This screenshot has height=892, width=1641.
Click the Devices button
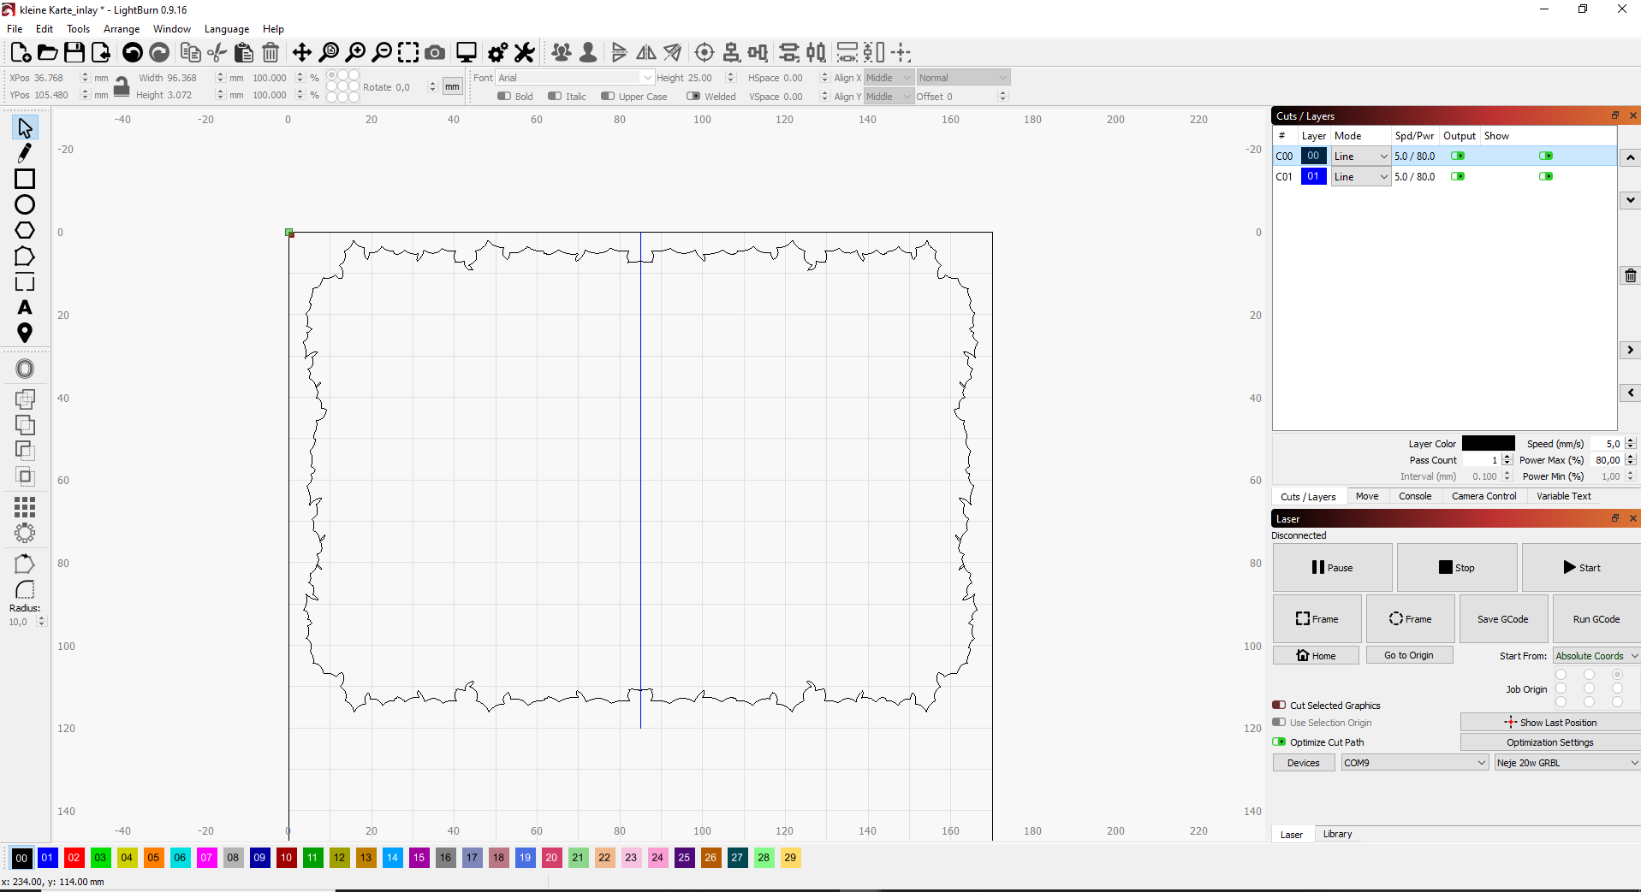point(1304,763)
